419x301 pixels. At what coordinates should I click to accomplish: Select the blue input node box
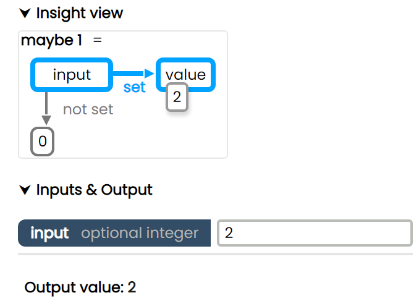point(72,75)
